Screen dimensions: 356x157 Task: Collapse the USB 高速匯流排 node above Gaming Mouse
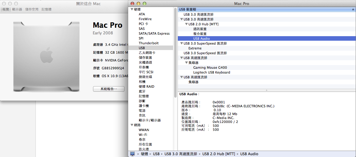(x=181, y=58)
